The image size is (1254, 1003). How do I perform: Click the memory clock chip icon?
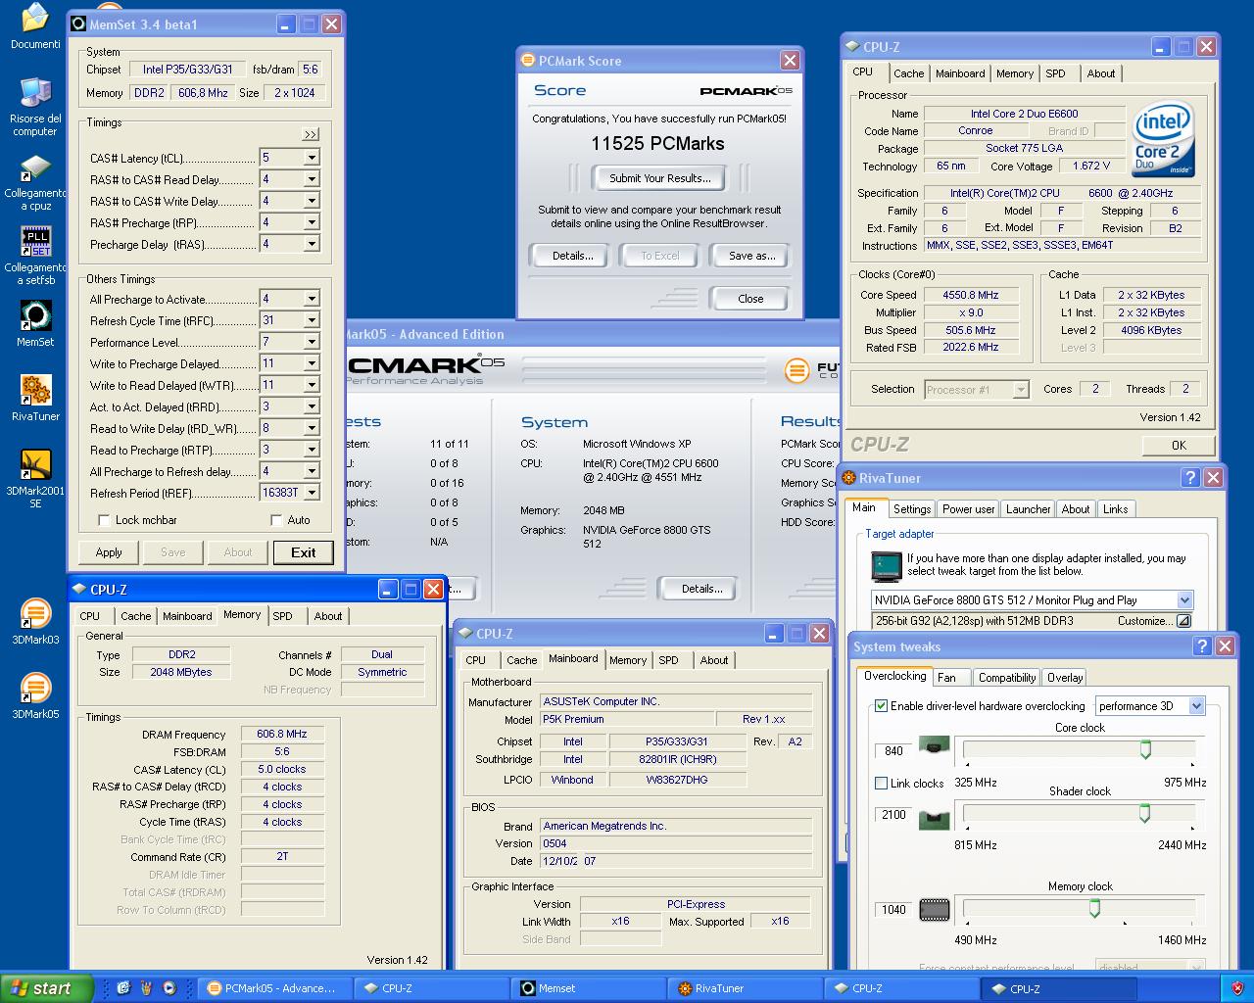click(x=935, y=910)
